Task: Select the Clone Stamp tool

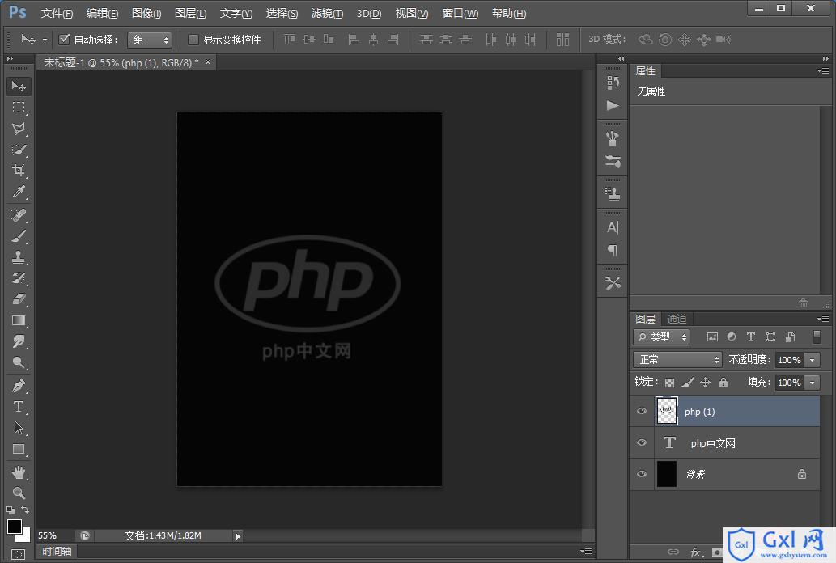Action: coord(19,257)
